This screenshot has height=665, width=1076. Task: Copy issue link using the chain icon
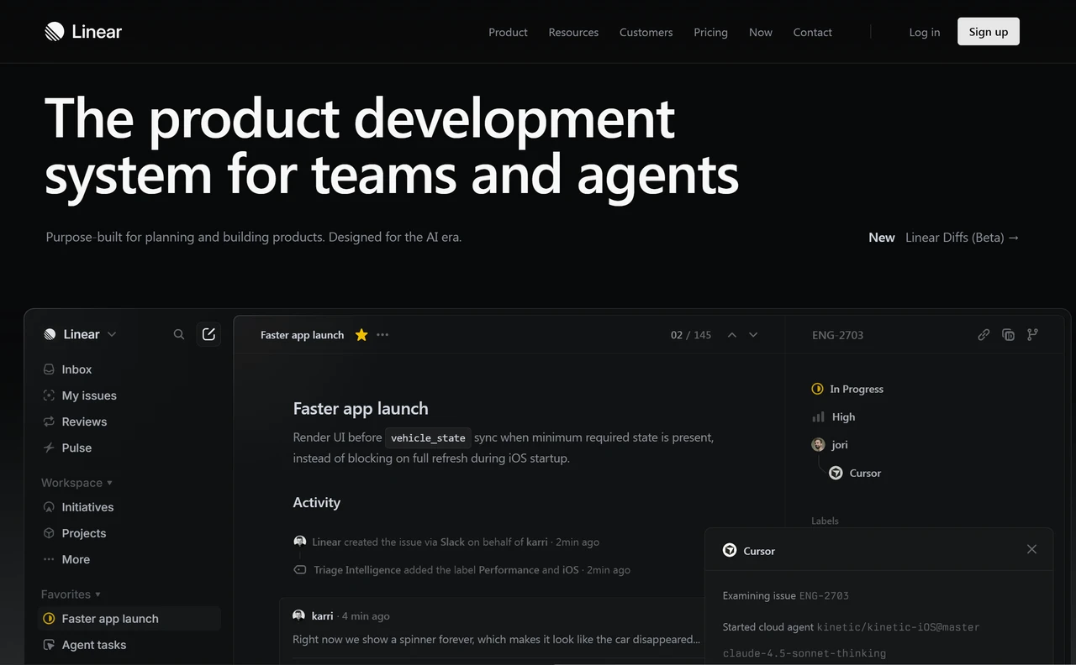pos(984,334)
